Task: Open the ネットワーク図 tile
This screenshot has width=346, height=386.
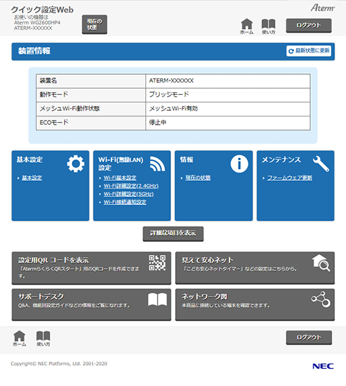Action: click(x=255, y=304)
